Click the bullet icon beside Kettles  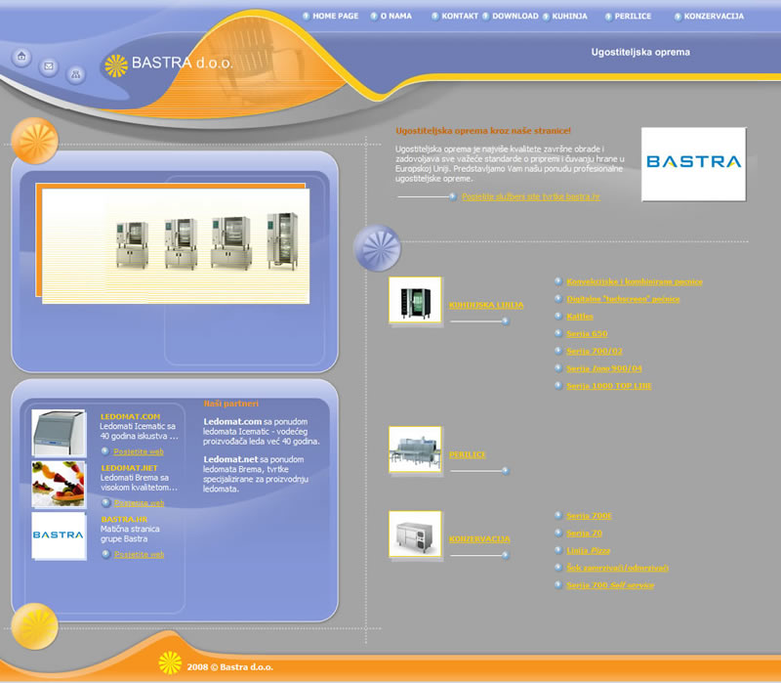(558, 316)
